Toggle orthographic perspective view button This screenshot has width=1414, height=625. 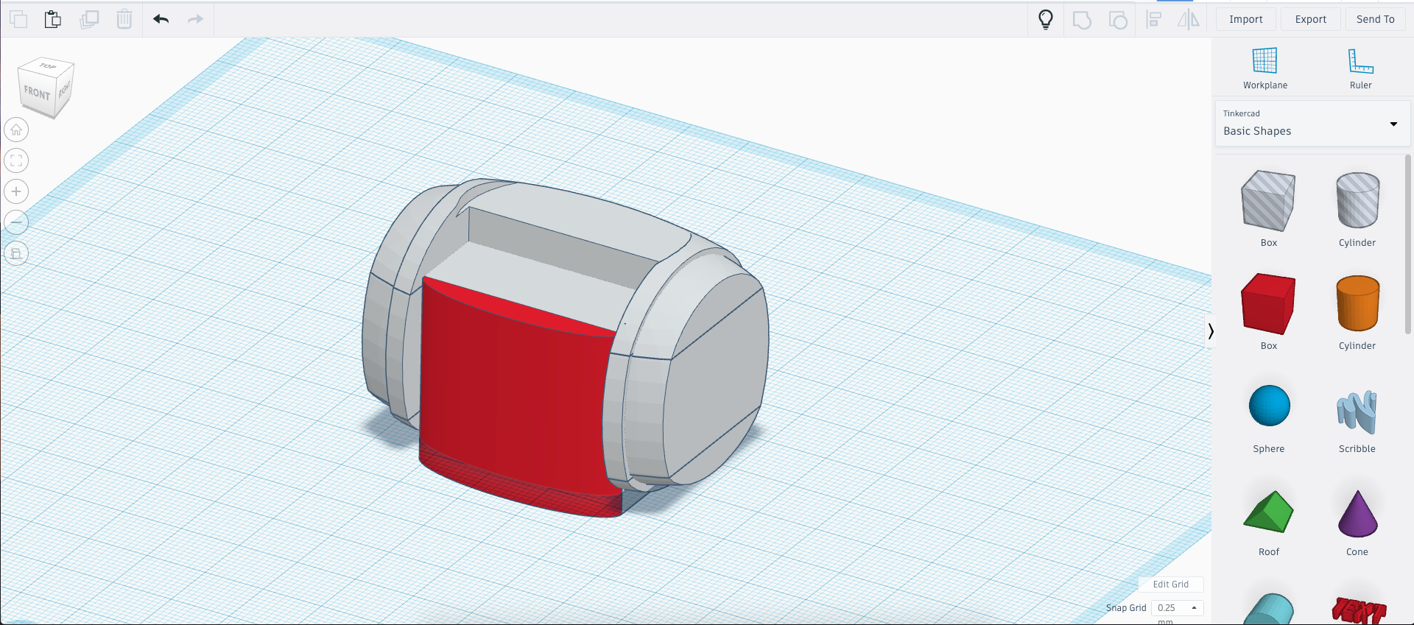pos(16,253)
